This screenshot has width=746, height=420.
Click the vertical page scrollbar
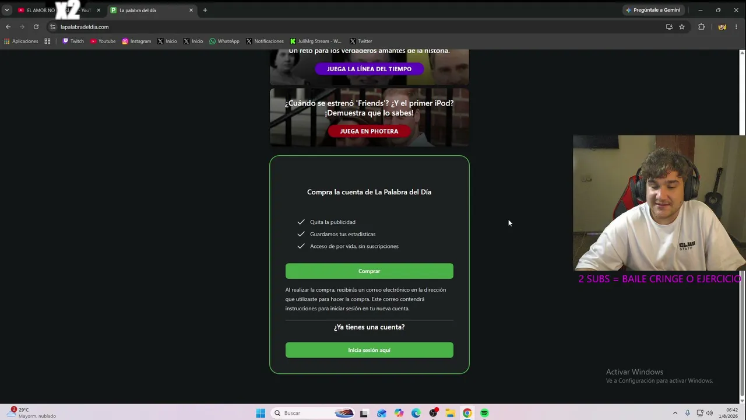coord(742,226)
